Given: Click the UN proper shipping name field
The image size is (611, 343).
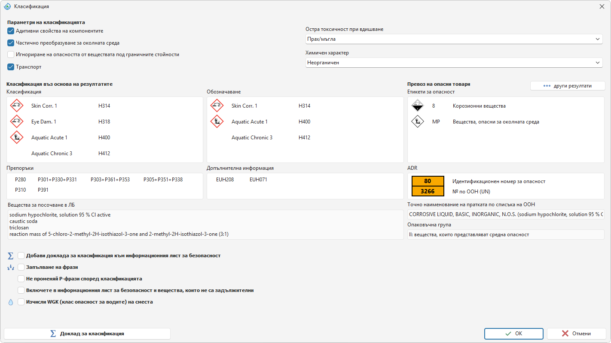Looking at the screenshot, I should pyautogui.click(x=506, y=214).
